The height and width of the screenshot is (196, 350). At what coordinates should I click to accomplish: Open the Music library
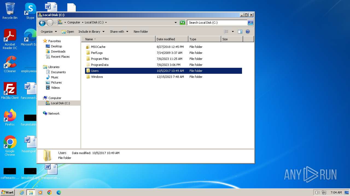coord(55,77)
